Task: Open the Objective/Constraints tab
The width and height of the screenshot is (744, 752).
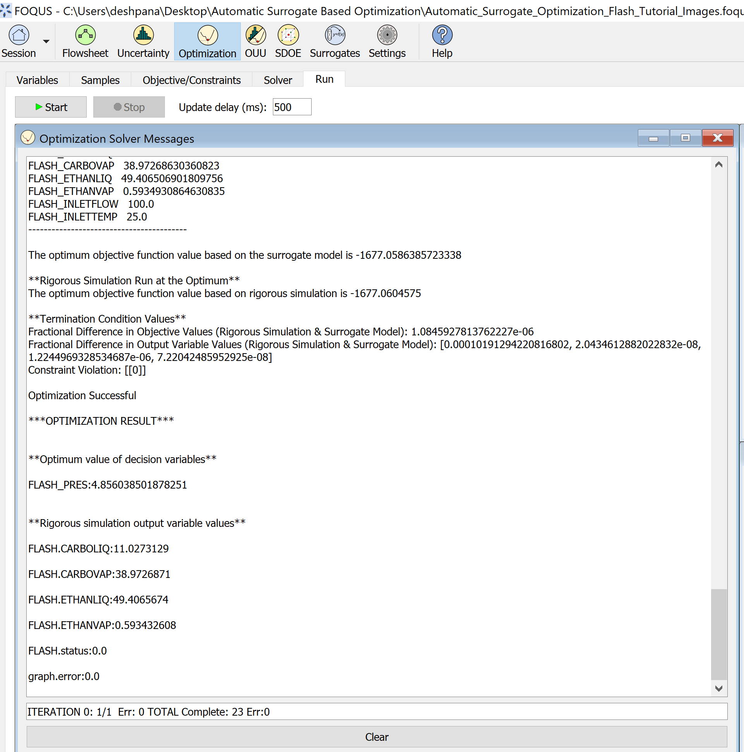Action: pyautogui.click(x=192, y=80)
